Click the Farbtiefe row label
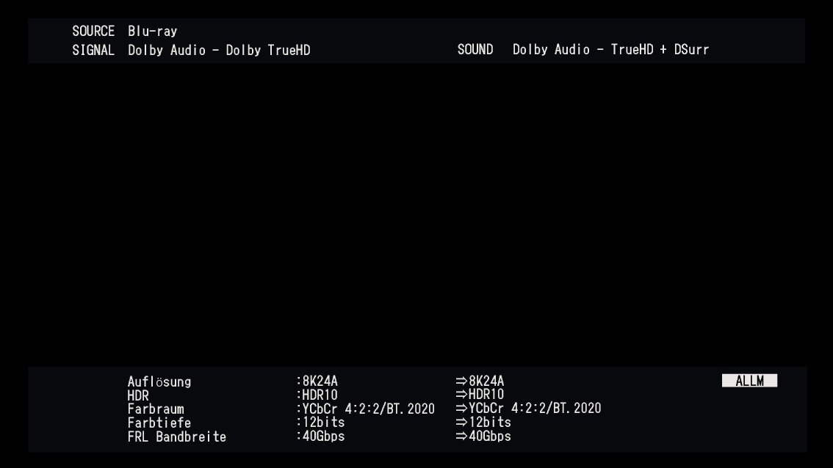 pyautogui.click(x=159, y=423)
